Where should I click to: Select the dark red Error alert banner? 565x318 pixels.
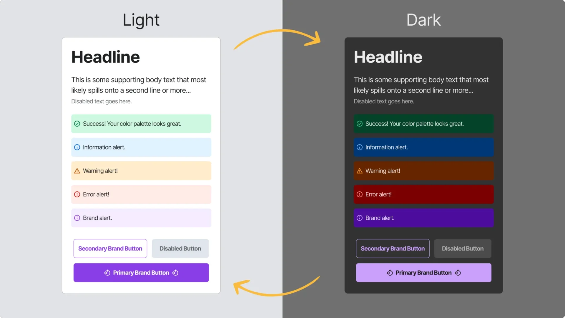424,194
